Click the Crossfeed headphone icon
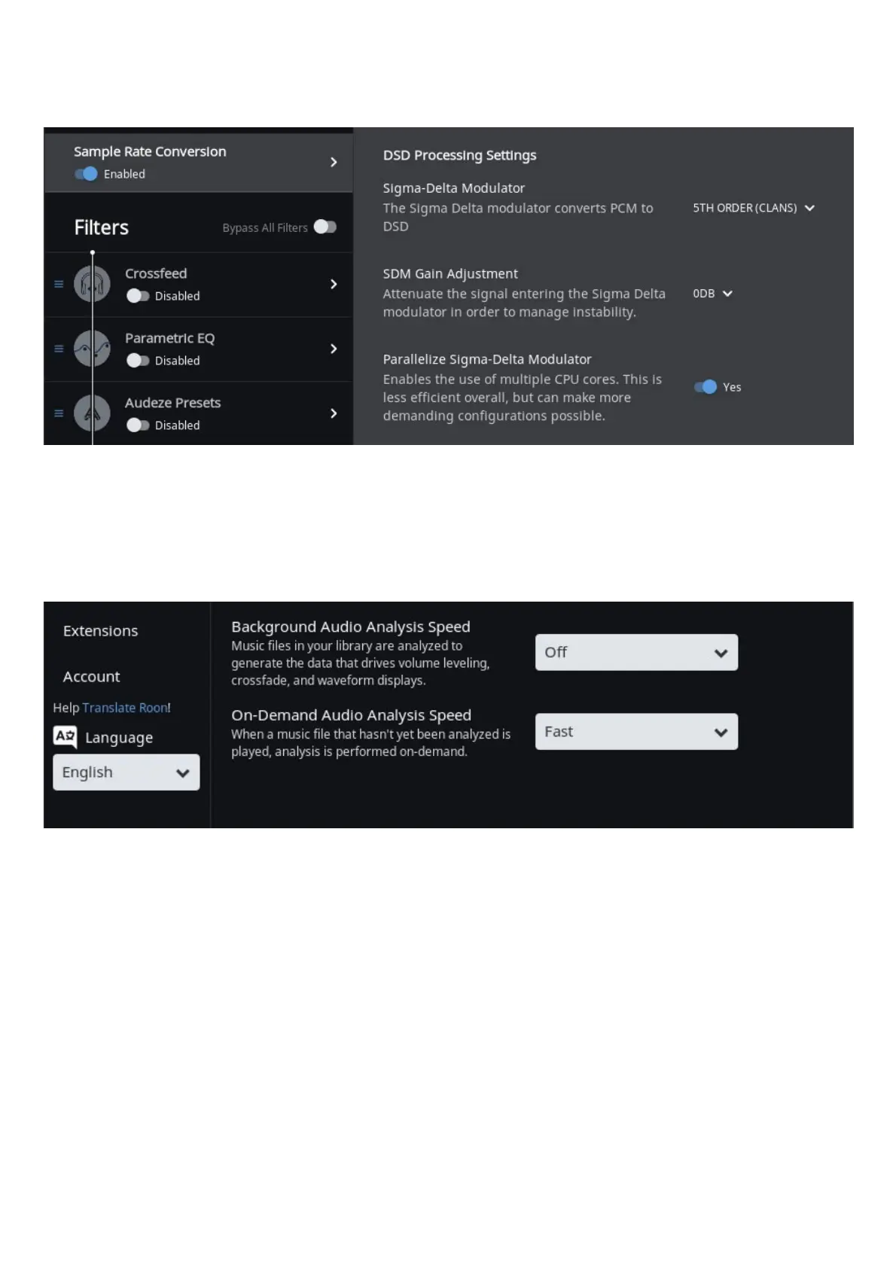896x1268 pixels. [x=92, y=285]
